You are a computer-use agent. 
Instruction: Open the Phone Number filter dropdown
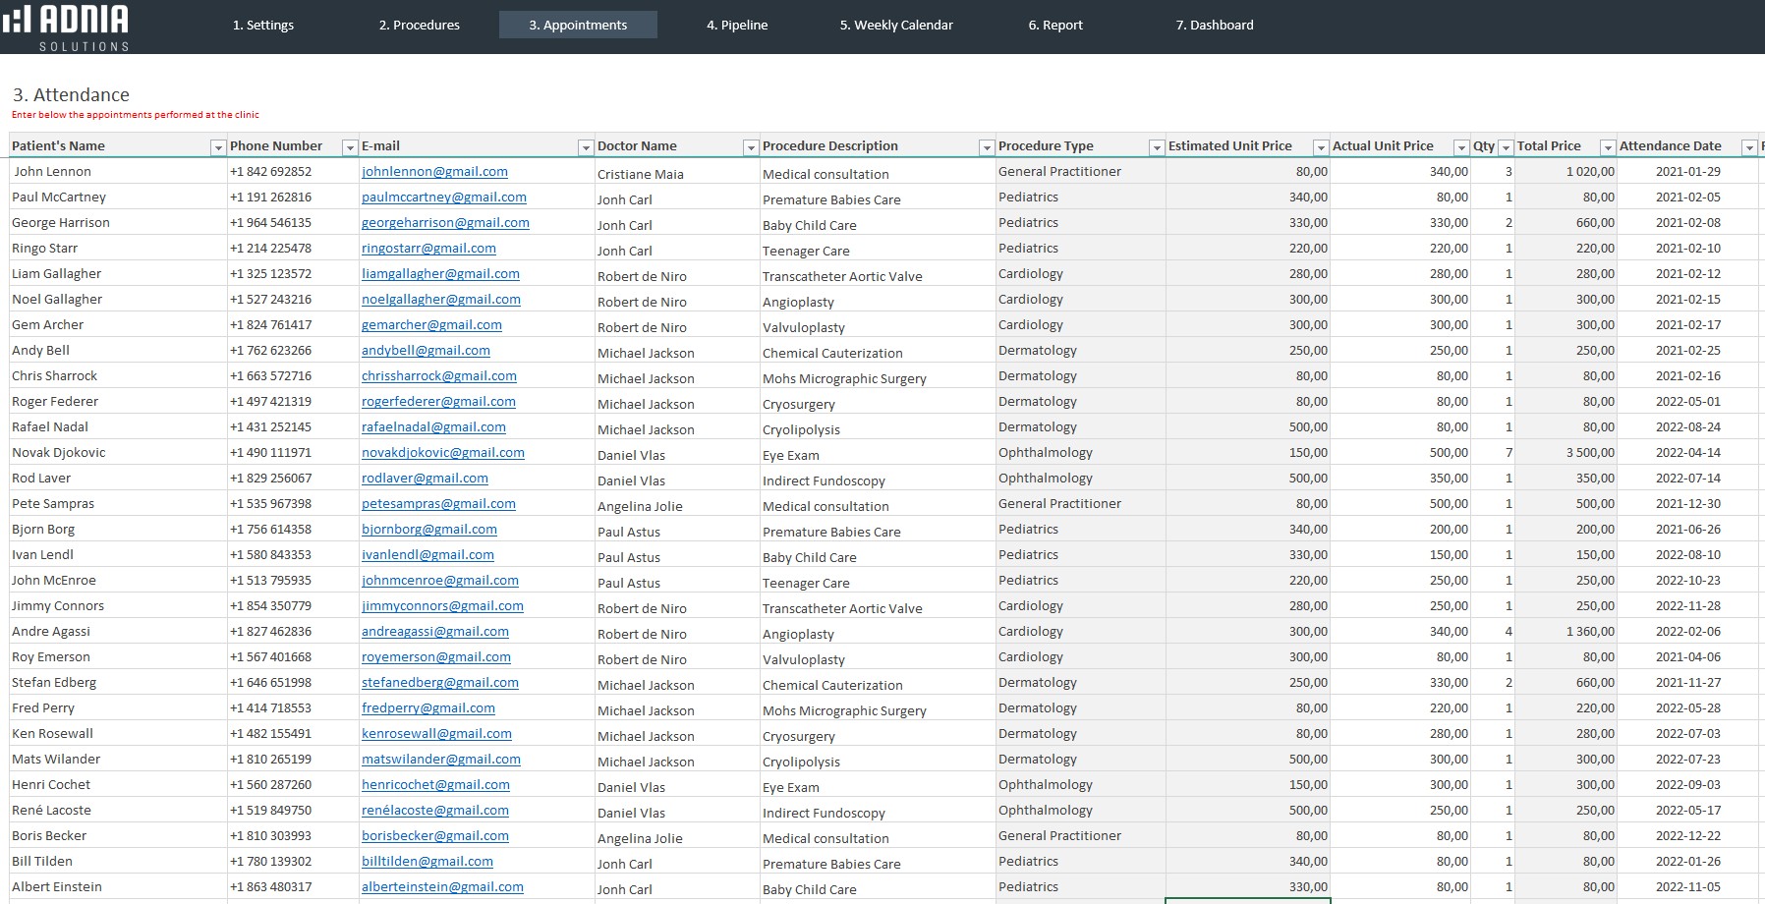349,147
